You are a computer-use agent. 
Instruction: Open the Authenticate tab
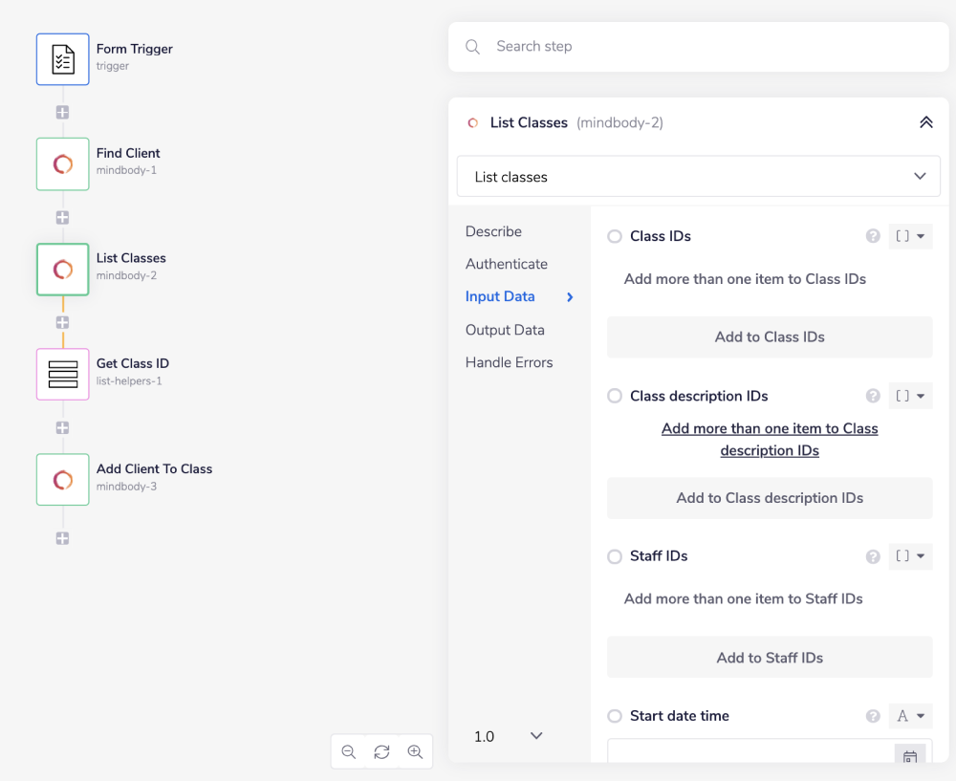(x=507, y=264)
